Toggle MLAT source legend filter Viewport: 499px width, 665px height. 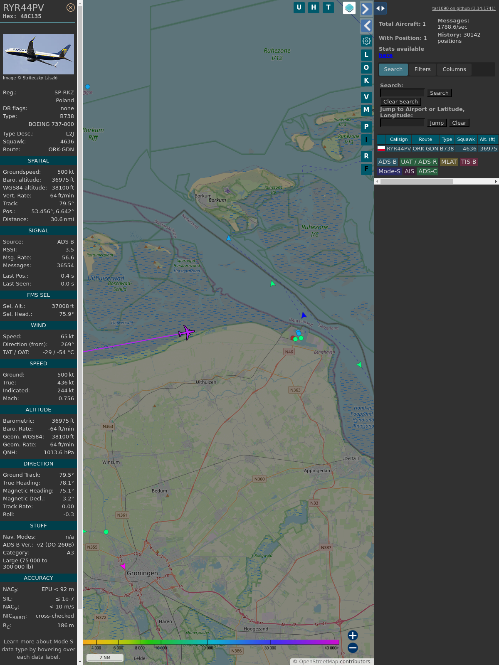point(449,162)
